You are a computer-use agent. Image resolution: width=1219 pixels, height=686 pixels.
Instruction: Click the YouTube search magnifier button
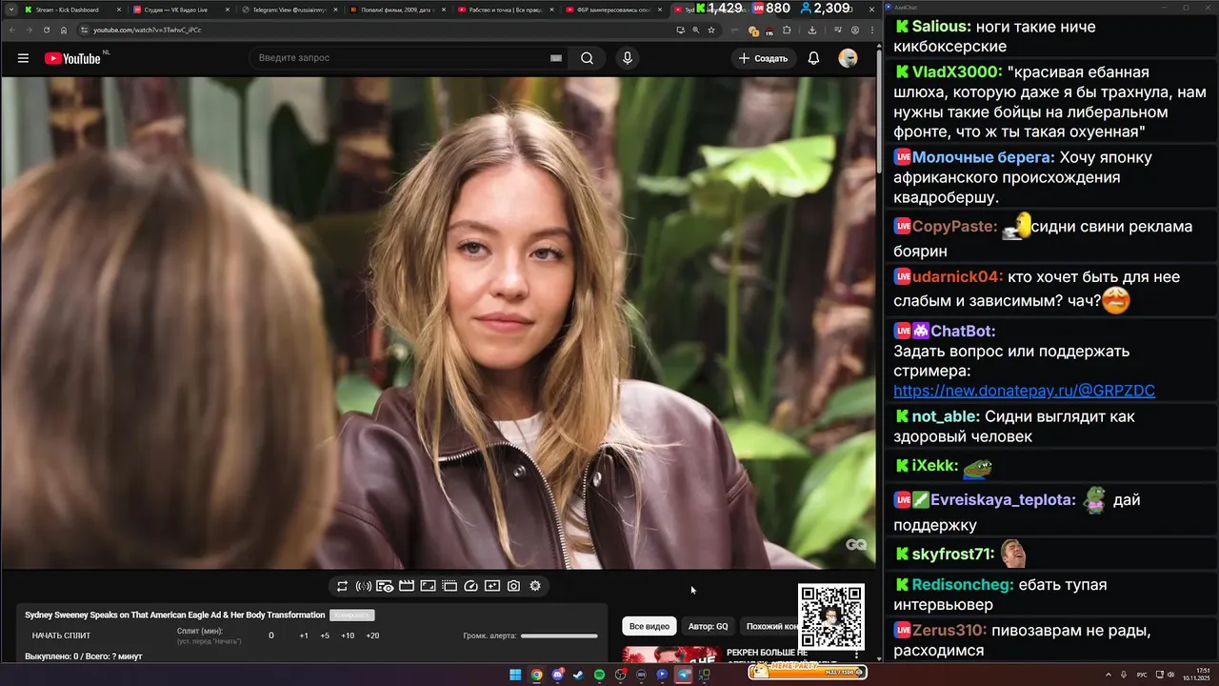pyautogui.click(x=588, y=58)
